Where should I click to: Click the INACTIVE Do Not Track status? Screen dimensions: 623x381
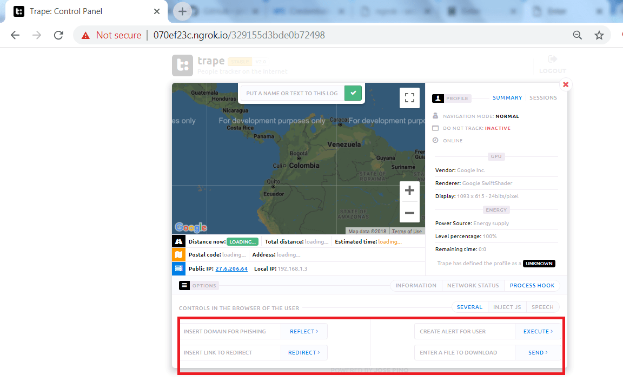[498, 128]
